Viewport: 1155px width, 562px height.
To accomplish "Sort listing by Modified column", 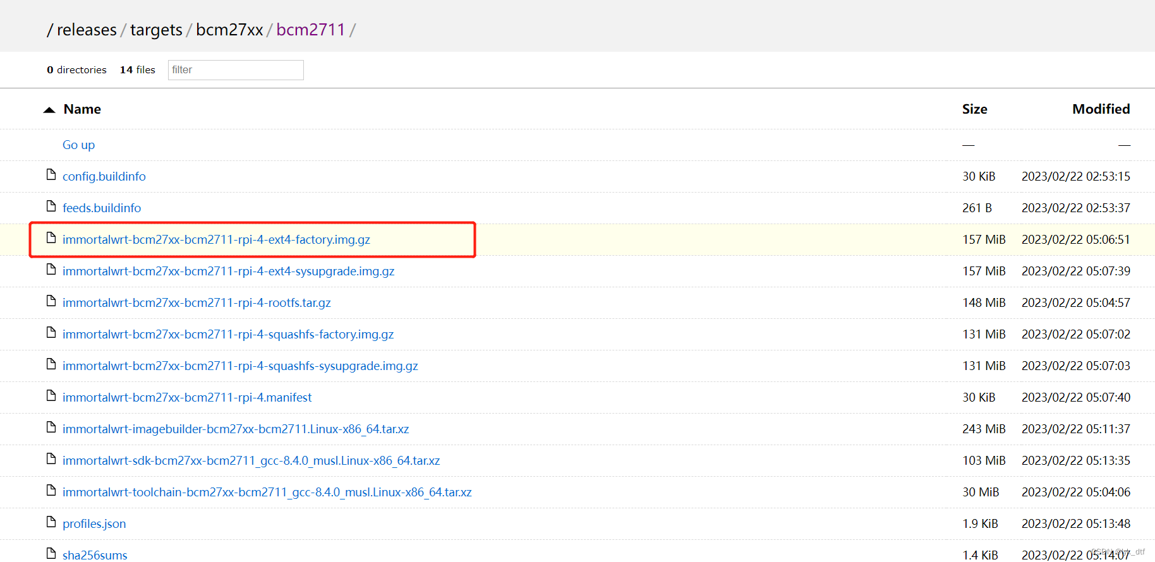I will [1101, 109].
